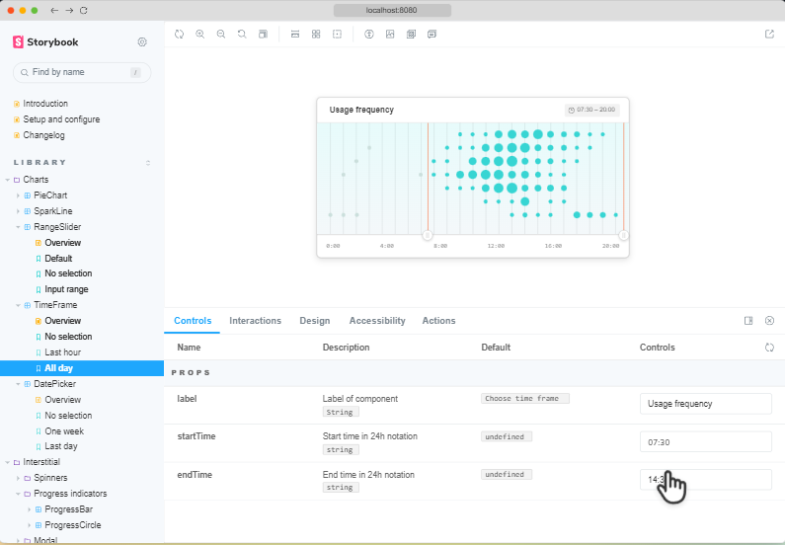Open Storybook settings gear
The width and height of the screenshot is (785, 545).
click(142, 42)
